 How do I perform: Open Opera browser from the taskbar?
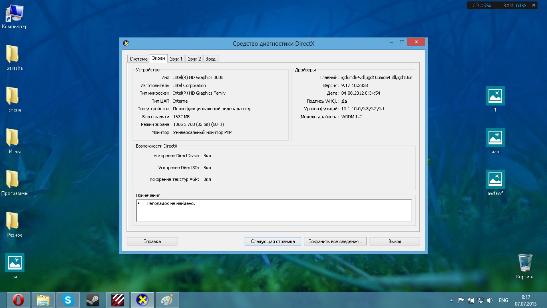pyautogui.click(x=18, y=300)
